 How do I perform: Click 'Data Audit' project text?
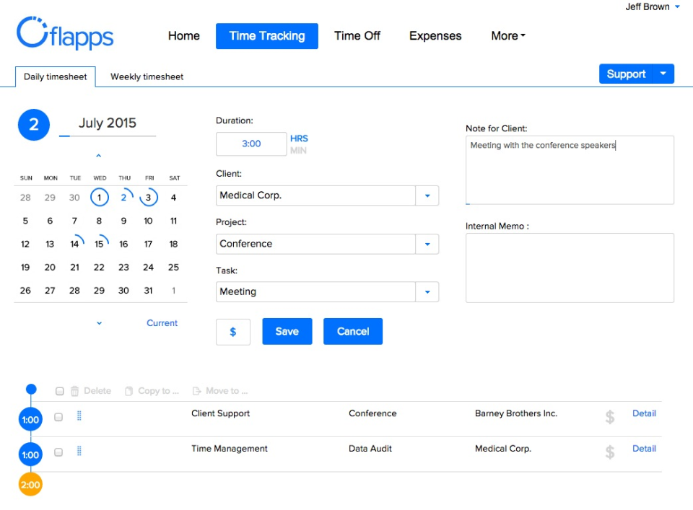coord(370,449)
